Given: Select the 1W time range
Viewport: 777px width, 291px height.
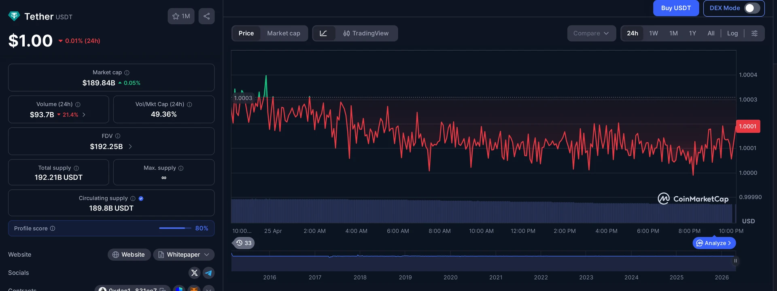Looking at the screenshot, I should coord(654,33).
